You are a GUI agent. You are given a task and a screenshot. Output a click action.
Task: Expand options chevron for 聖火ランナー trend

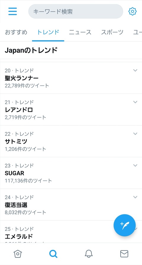(x=135, y=70)
